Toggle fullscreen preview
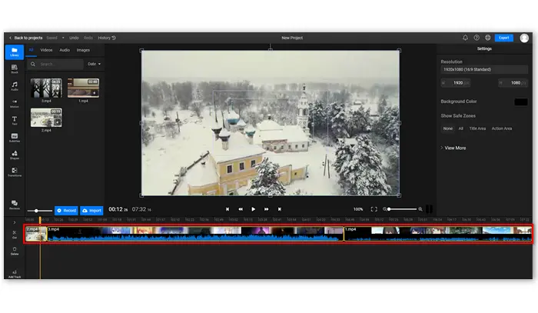 tap(374, 209)
